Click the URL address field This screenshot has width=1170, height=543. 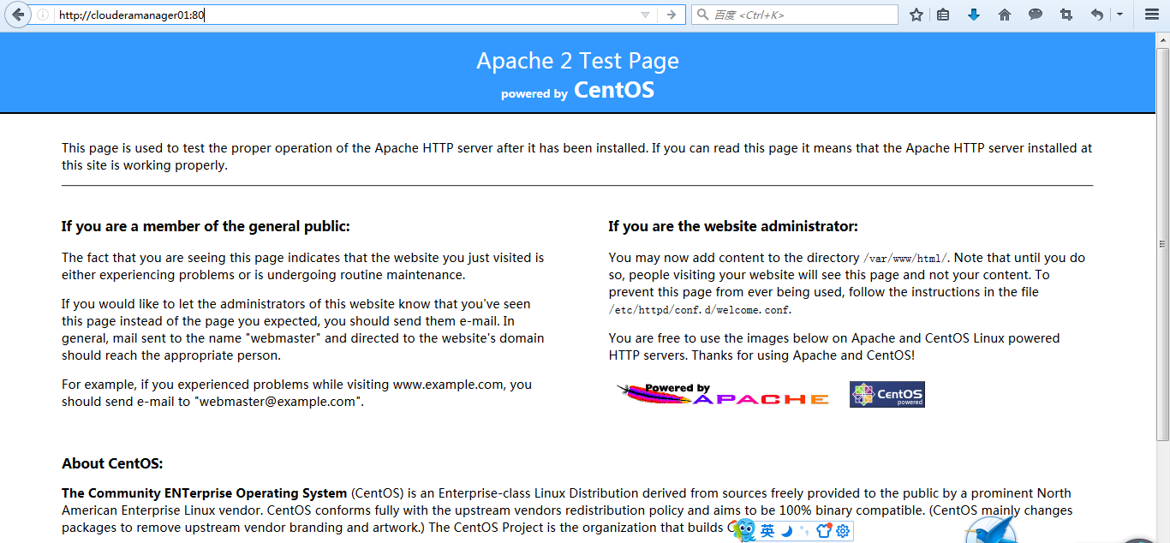coord(343,15)
